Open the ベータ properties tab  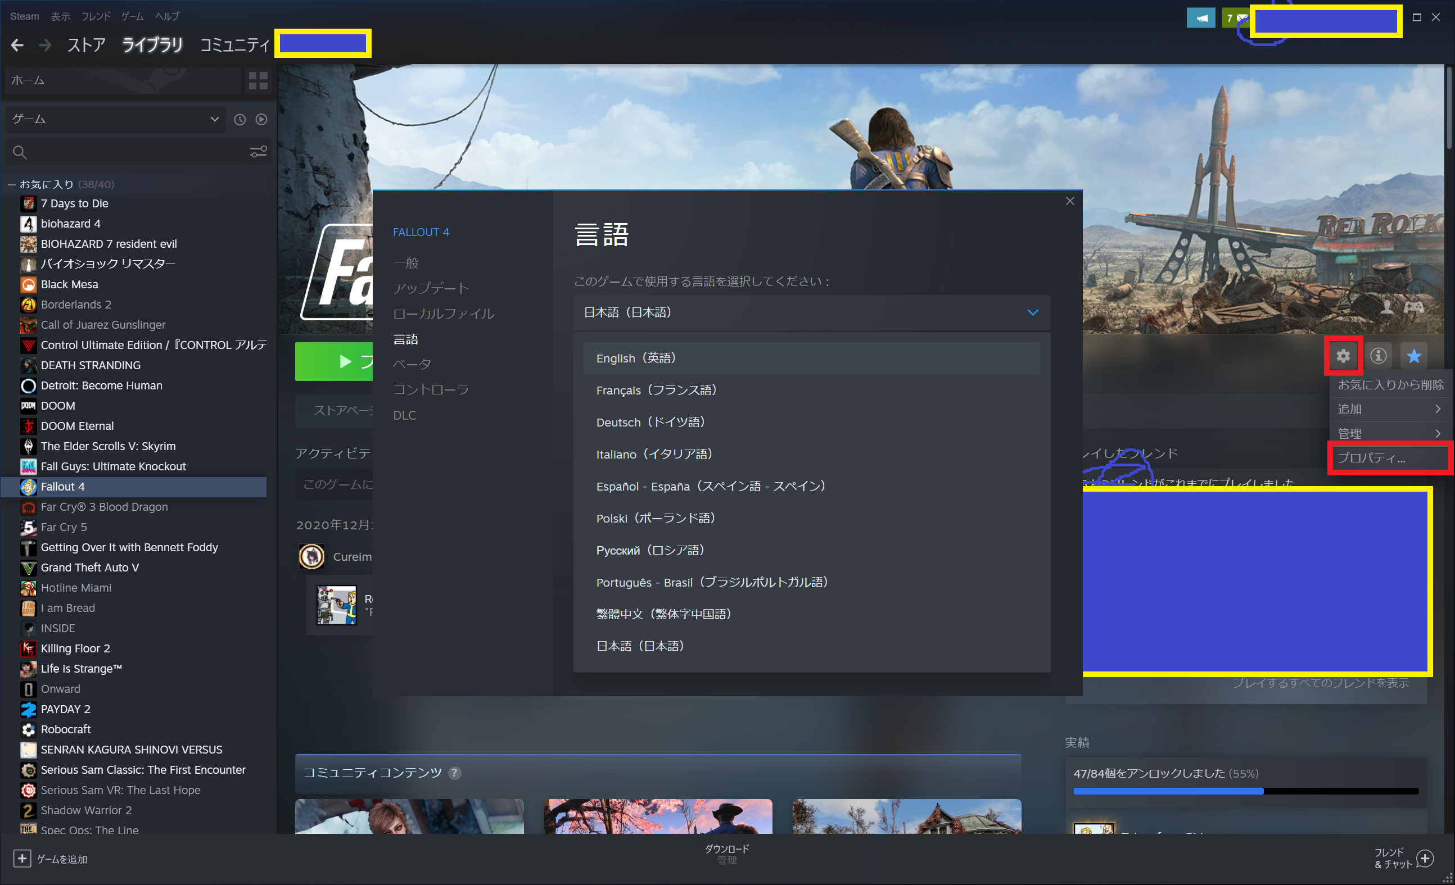pos(412,364)
